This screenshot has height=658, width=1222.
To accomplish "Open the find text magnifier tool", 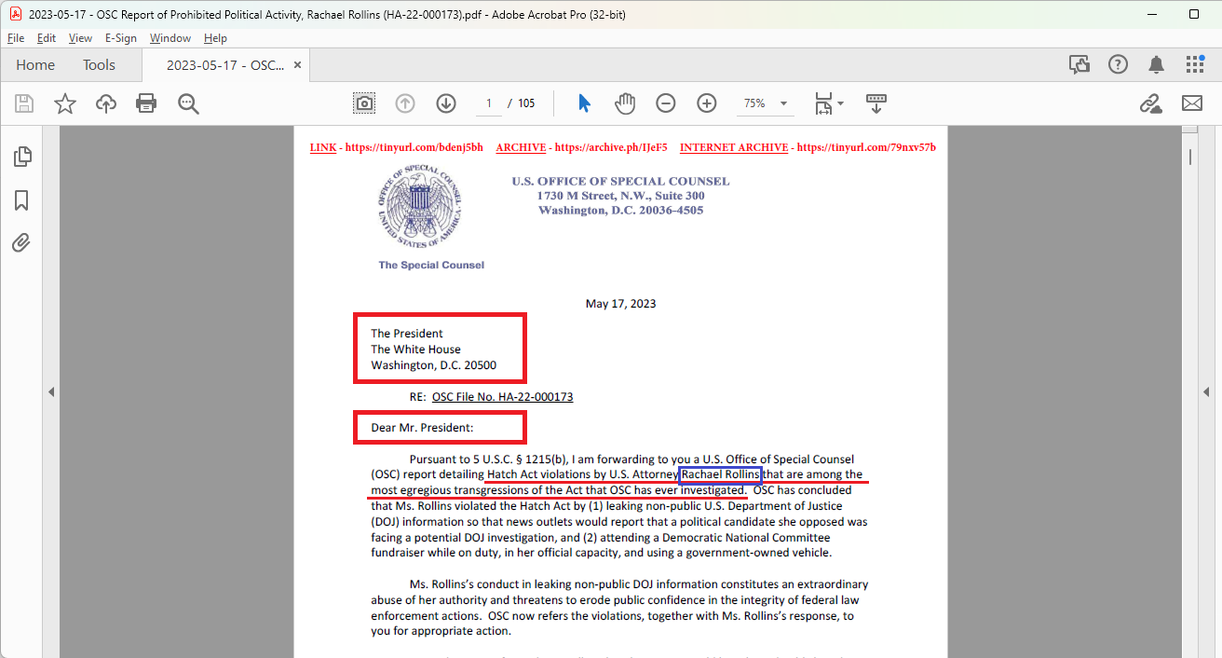I will pos(188,103).
